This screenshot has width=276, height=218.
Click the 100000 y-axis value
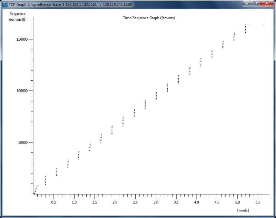point(22,91)
